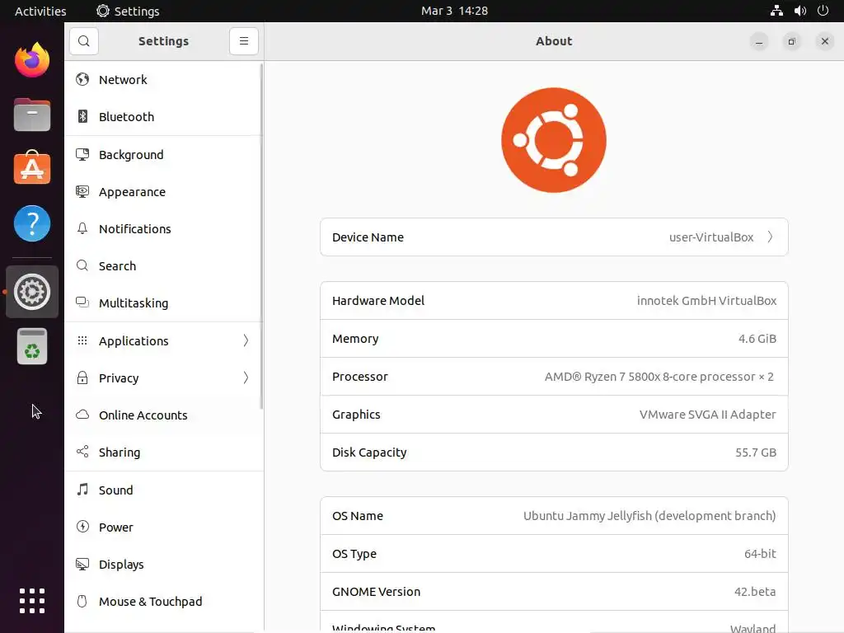Show Applications grid in the dock
The width and height of the screenshot is (844, 633).
pos(32,601)
